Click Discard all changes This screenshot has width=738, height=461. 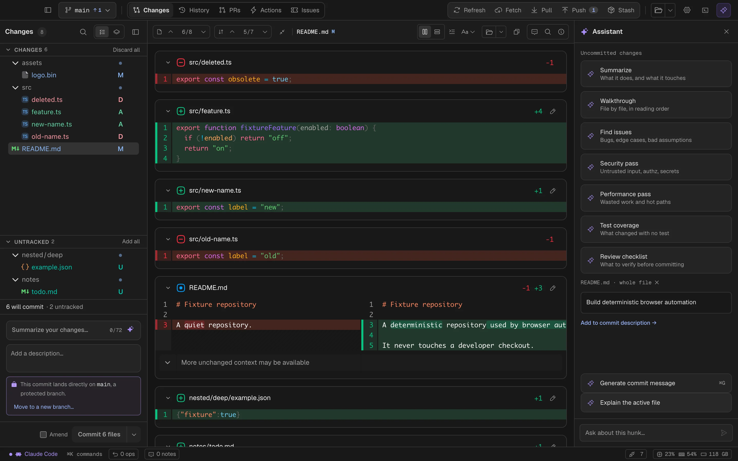tap(126, 50)
